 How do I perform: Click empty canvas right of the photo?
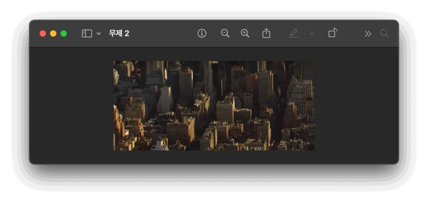[355, 105]
